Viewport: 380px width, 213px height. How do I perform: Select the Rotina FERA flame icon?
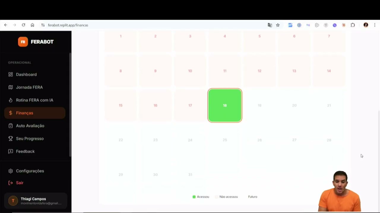tap(11, 100)
